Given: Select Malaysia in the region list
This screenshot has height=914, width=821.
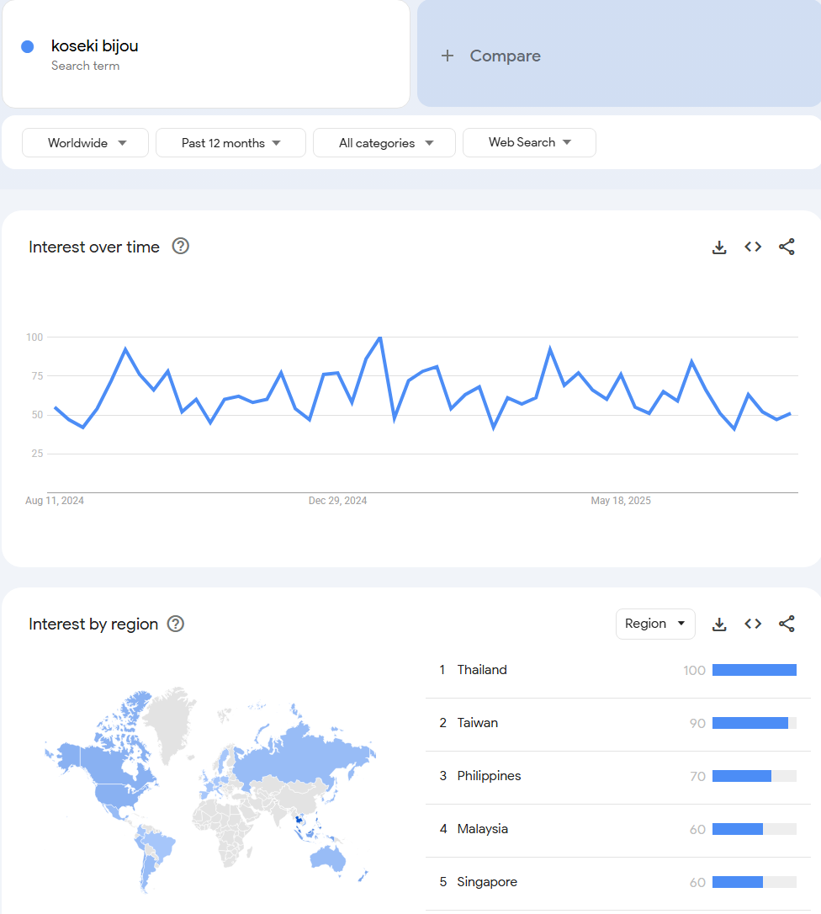Looking at the screenshot, I should click(617, 830).
